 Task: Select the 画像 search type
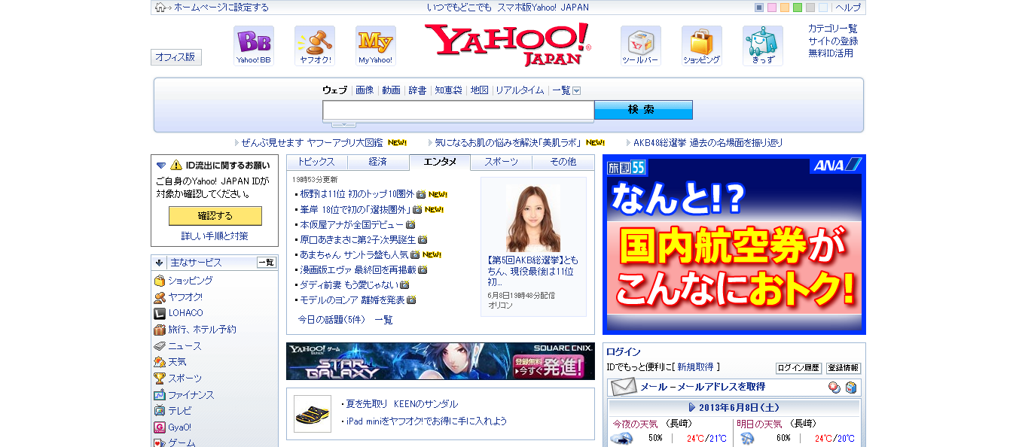point(365,90)
